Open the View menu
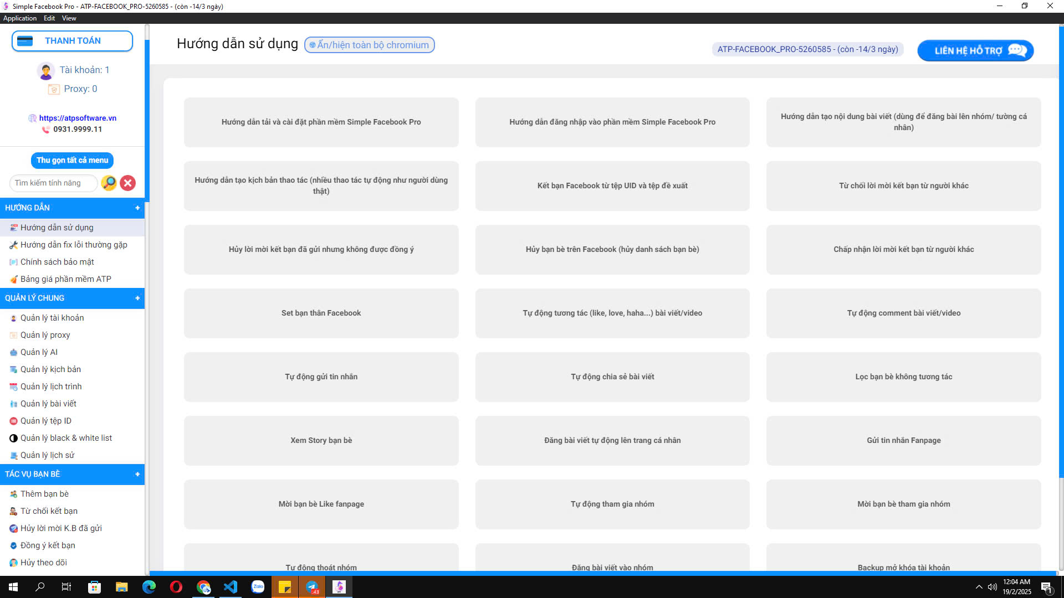 point(69,18)
